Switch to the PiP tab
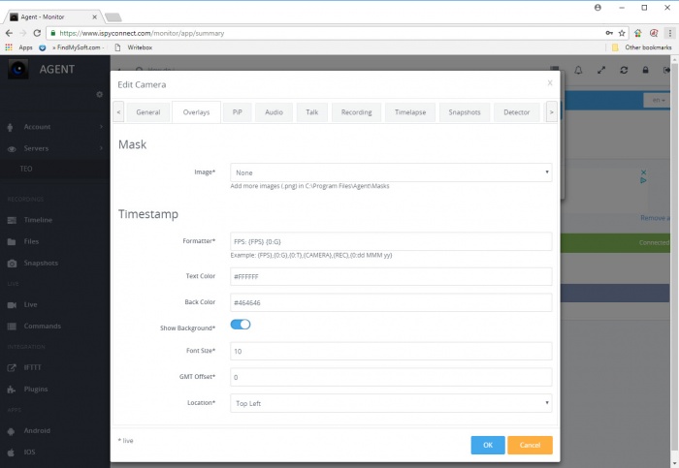This screenshot has height=468, width=679. [238, 112]
